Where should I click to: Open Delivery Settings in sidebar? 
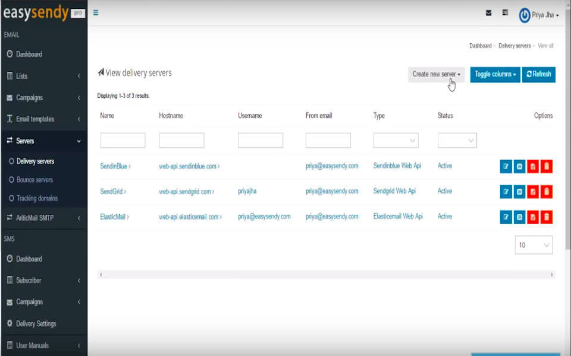pyautogui.click(x=43, y=324)
